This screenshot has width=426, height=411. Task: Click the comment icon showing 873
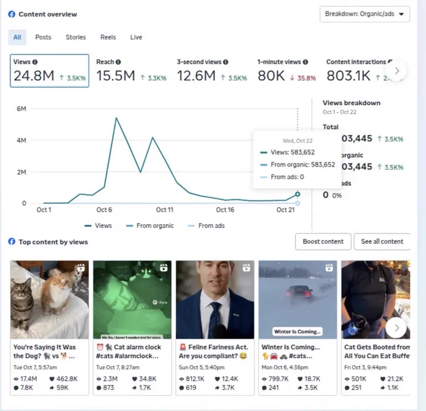point(99,388)
